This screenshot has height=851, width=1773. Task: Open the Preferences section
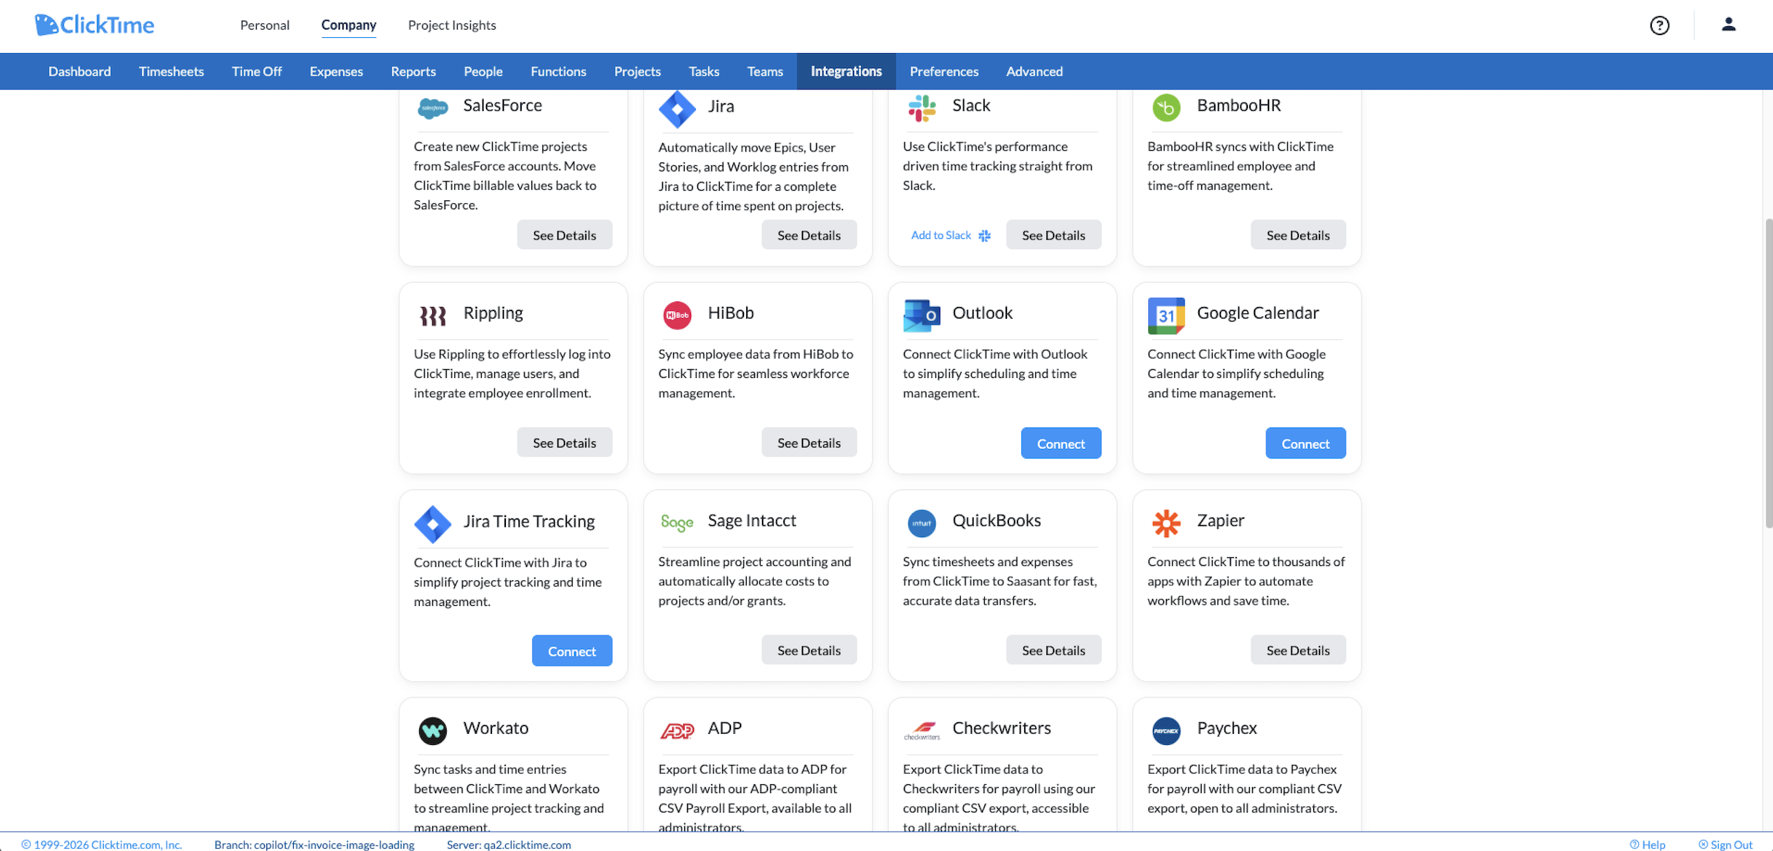(944, 72)
